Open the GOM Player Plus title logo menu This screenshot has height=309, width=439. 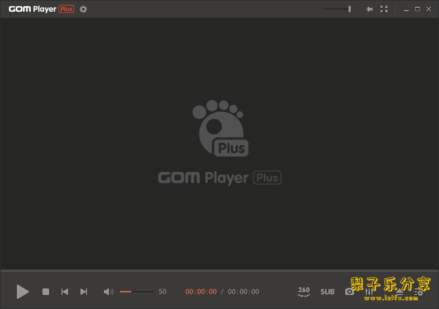(x=41, y=9)
